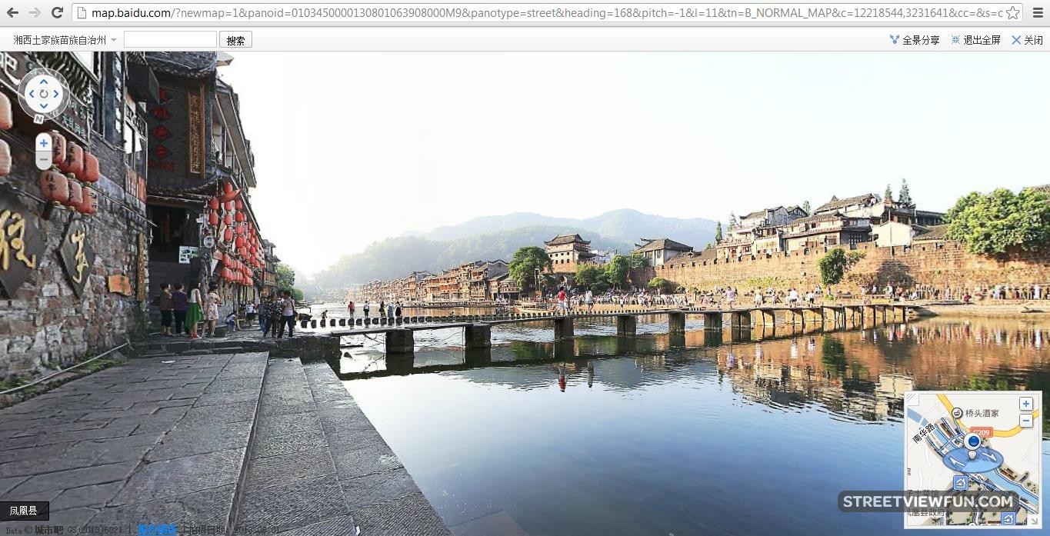This screenshot has height=536, width=1050.
Task: Zoom in the minimap using its + button
Action: (x=1025, y=403)
